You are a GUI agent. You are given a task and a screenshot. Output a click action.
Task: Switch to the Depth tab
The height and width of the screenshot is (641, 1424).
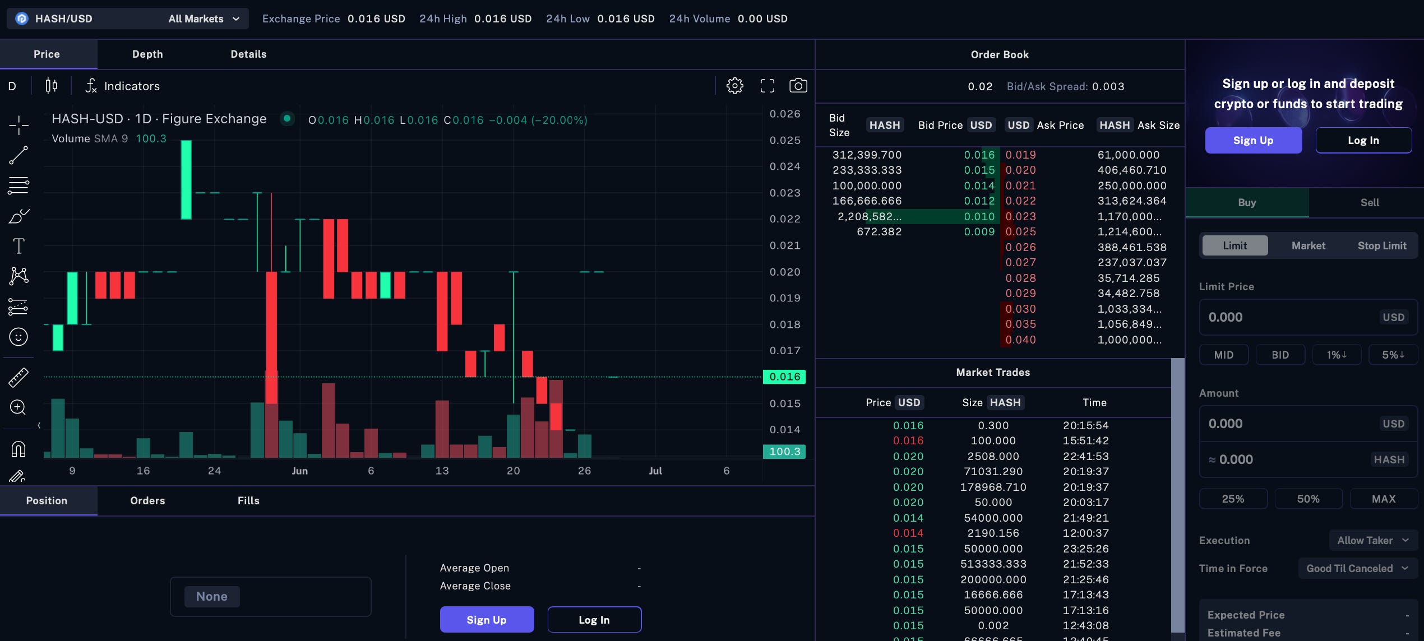[147, 54]
